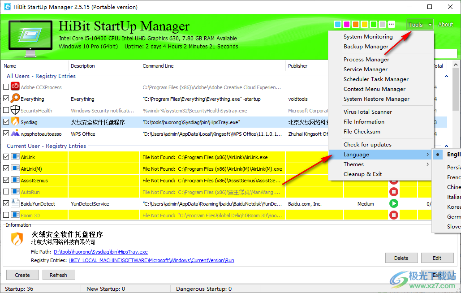Screen dimensions: 461x293
Task: Open the HipsTray.exe file path link
Action: click(101, 252)
